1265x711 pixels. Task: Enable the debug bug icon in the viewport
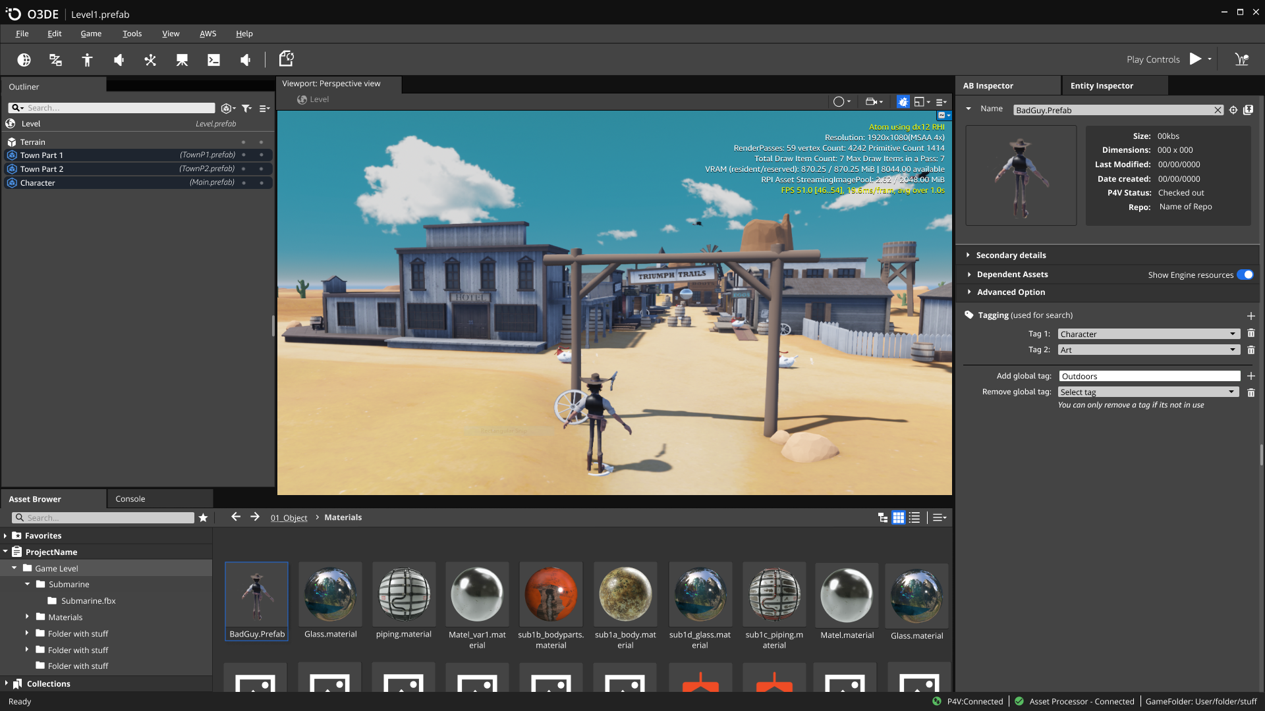(903, 101)
